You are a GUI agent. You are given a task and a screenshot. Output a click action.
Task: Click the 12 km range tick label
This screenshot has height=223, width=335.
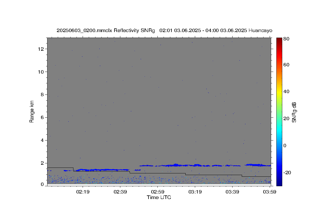click(x=41, y=49)
